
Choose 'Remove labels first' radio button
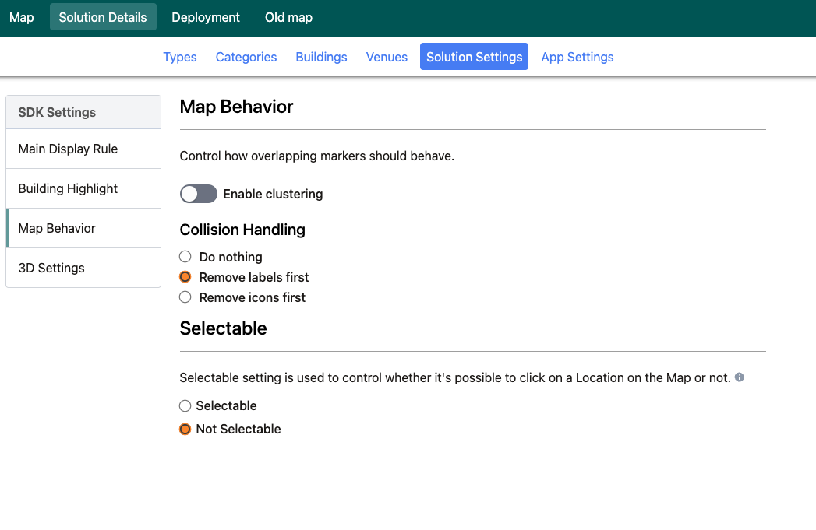tap(185, 277)
